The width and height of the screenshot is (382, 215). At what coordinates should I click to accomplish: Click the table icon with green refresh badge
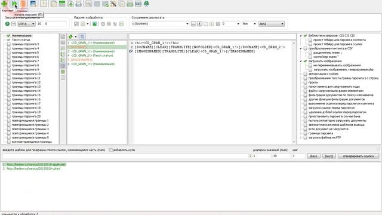pos(105,4)
